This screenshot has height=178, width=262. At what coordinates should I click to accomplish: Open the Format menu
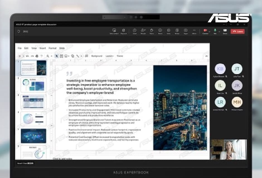[52, 48]
